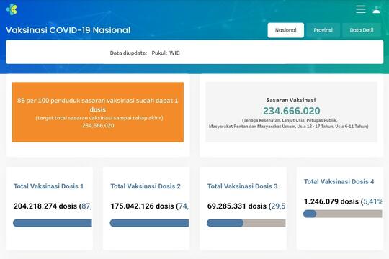Viewport: 389px width, 259px height.
Task: Click the 1.246.079 dosis value
Action: pos(331,201)
